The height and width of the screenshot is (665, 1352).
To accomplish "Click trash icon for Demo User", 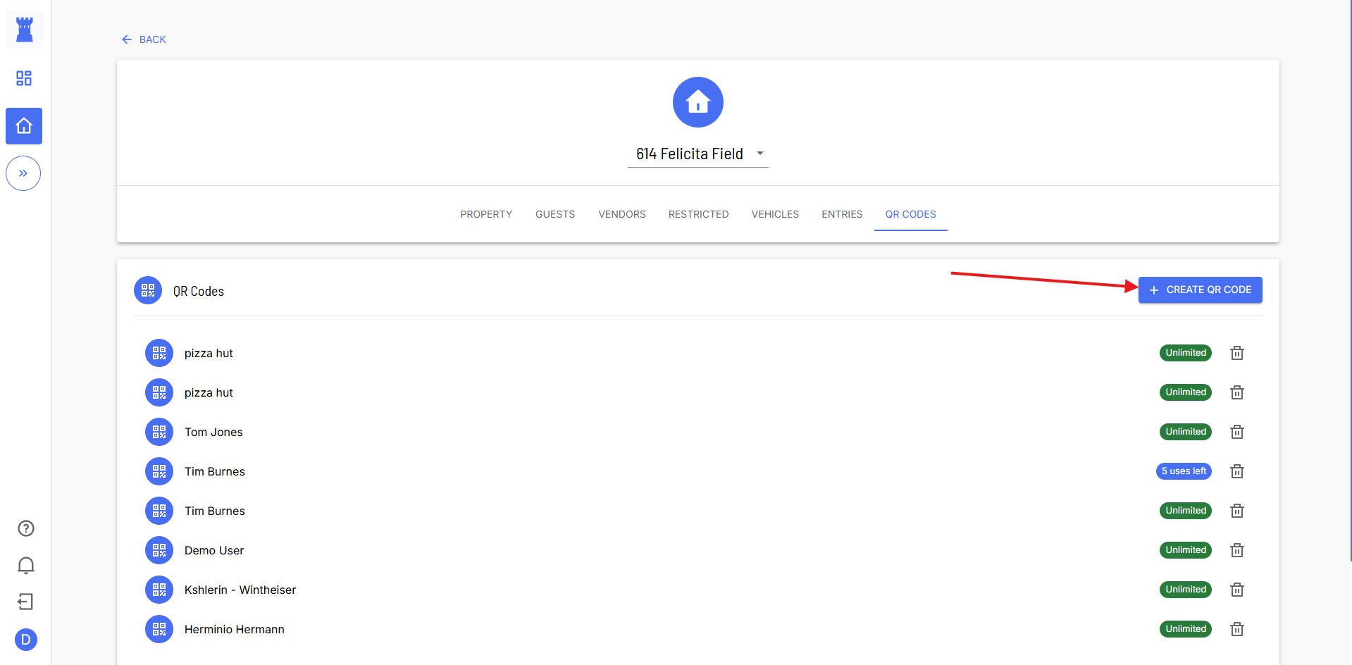I will click(x=1236, y=550).
